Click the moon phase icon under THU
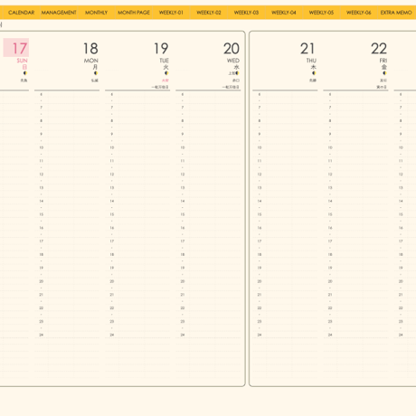The width and height of the screenshot is (416, 416). point(314,73)
